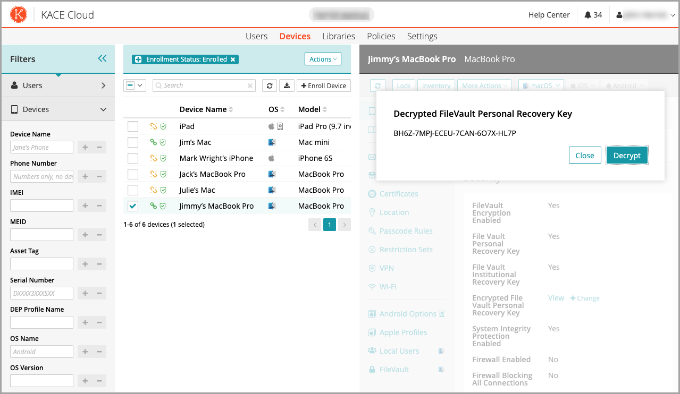Select the Julie's Mac checkbox
The width and height of the screenshot is (680, 394).
click(133, 190)
